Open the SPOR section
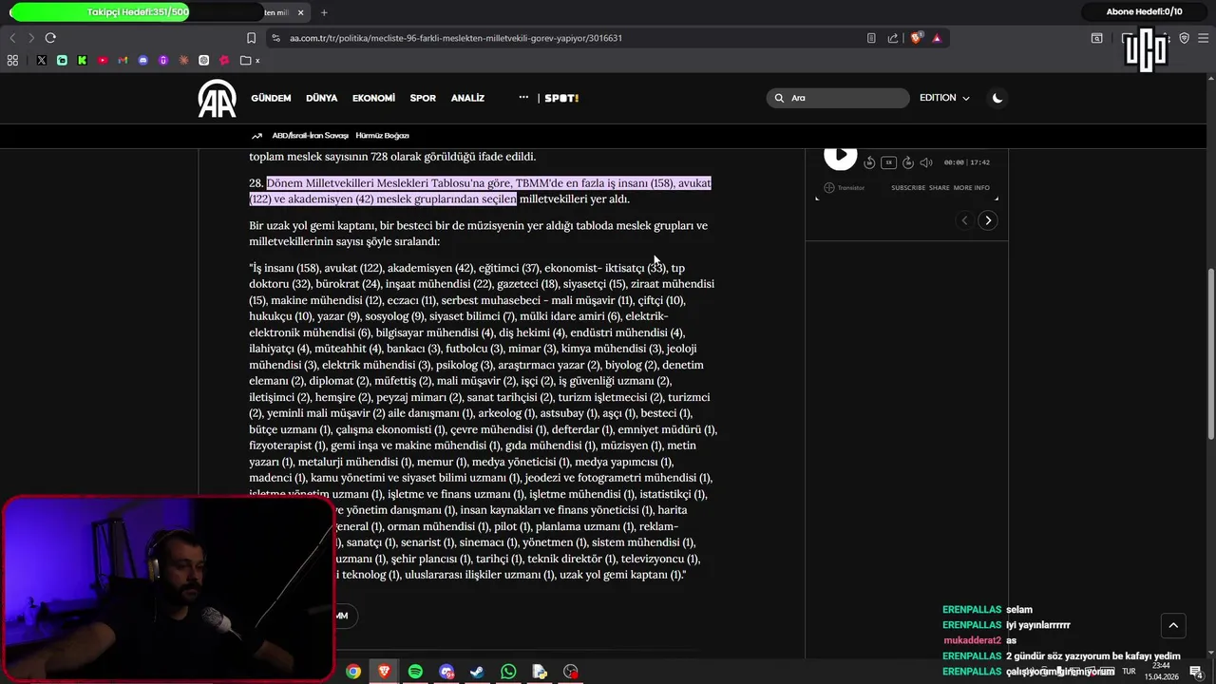1216x684 pixels. click(x=423, y=98)
